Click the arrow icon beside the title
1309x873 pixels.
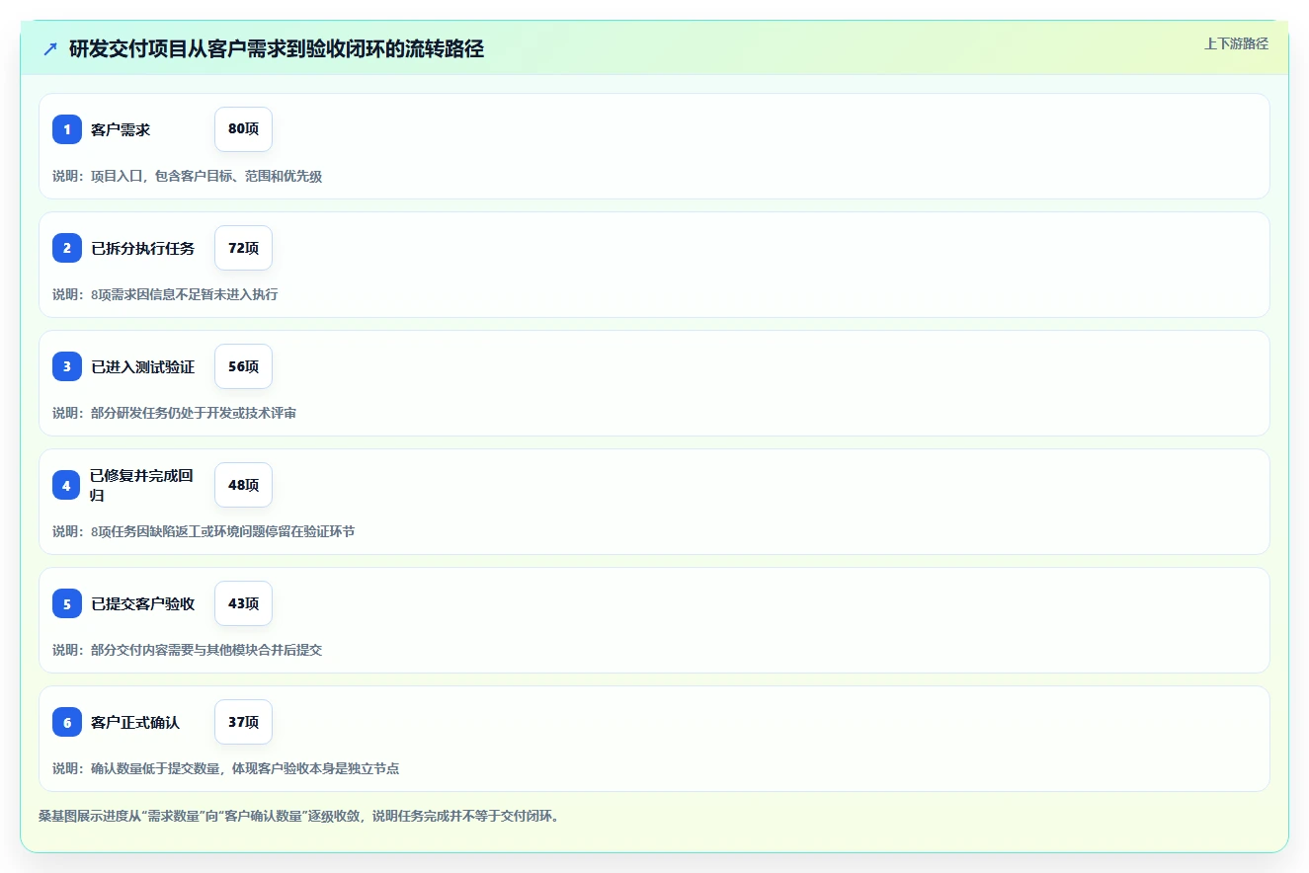(50, 49)
